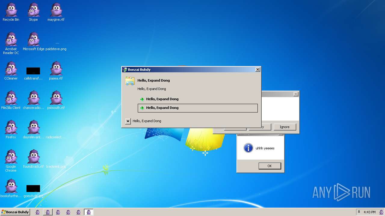Select the foundtrack.rtf desktop file
Viewport: 385px width, 216px height.
33,159
